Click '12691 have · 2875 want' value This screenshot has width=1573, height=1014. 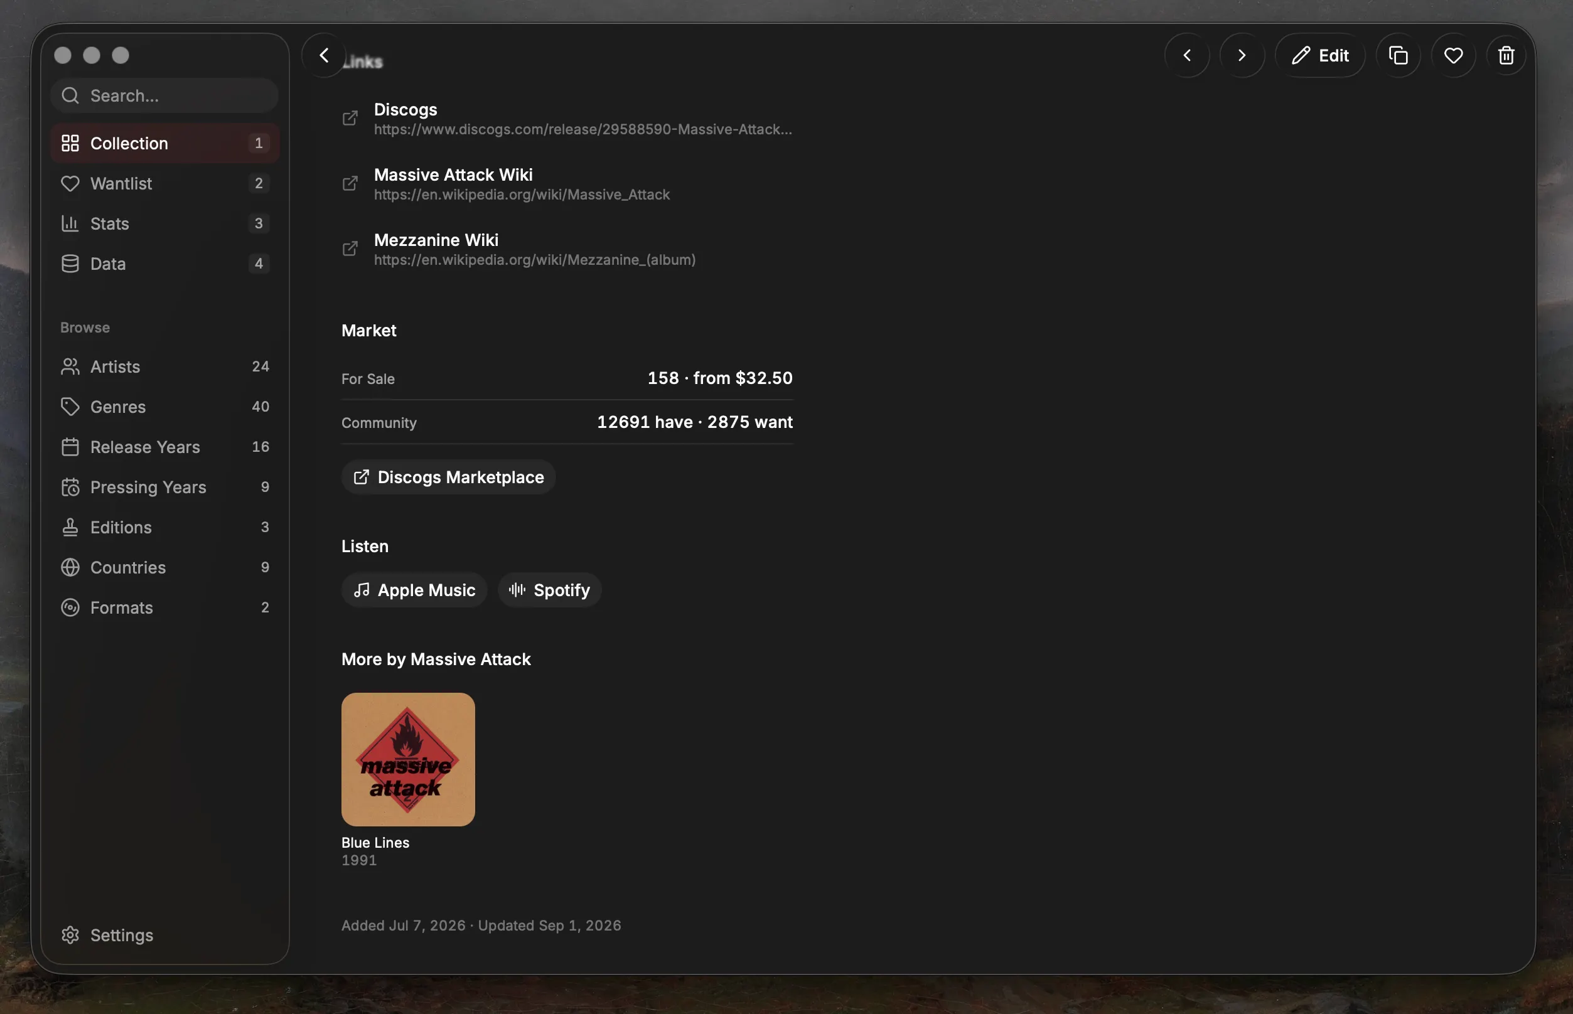(695, 422)
